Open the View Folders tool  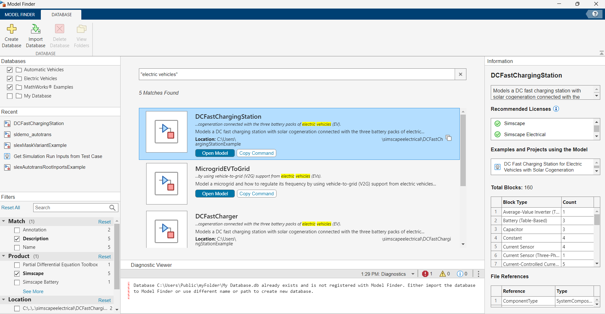pyautogui.click(x=81, y=35)
